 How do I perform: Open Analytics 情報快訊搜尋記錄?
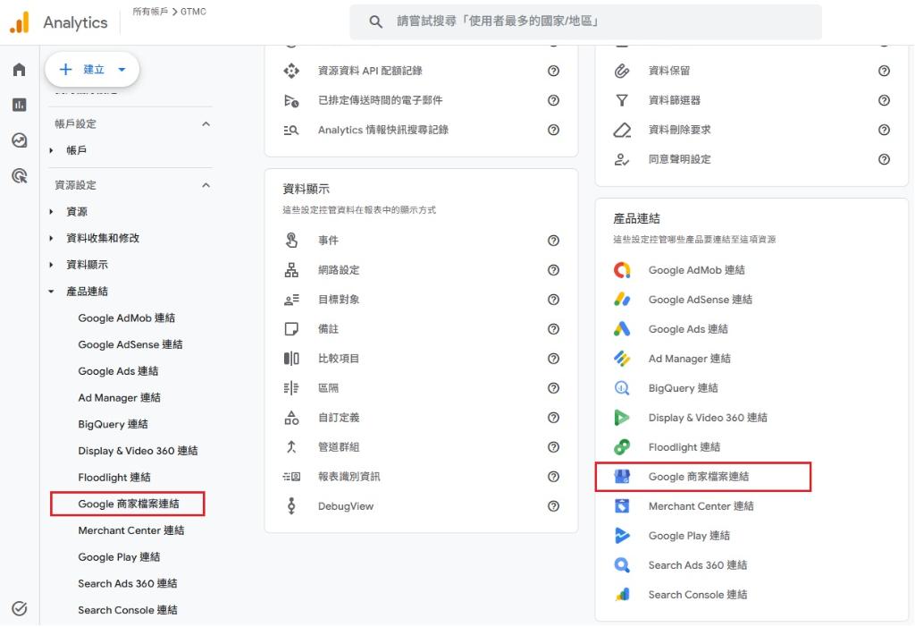click(x=382, y=130)
